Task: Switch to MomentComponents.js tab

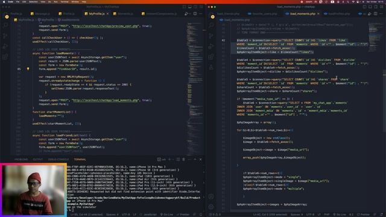Action: pyautogui.click(x=159, y=14)
